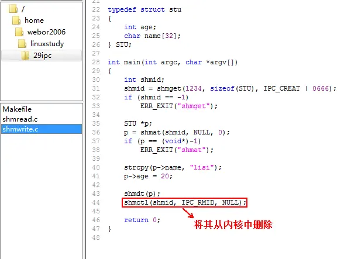Viewport: 351px width, 259px height.
Task: Click line number 44 in gutter
Action: click(96, 202)
